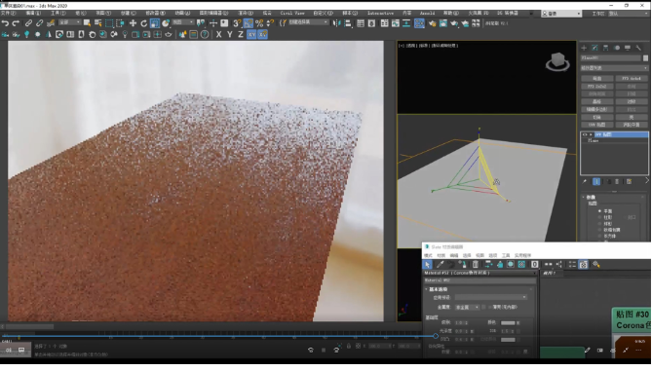Open the selection filter dropdown
The height and width of the screenshot is (371, 652).
coord(69,22)
